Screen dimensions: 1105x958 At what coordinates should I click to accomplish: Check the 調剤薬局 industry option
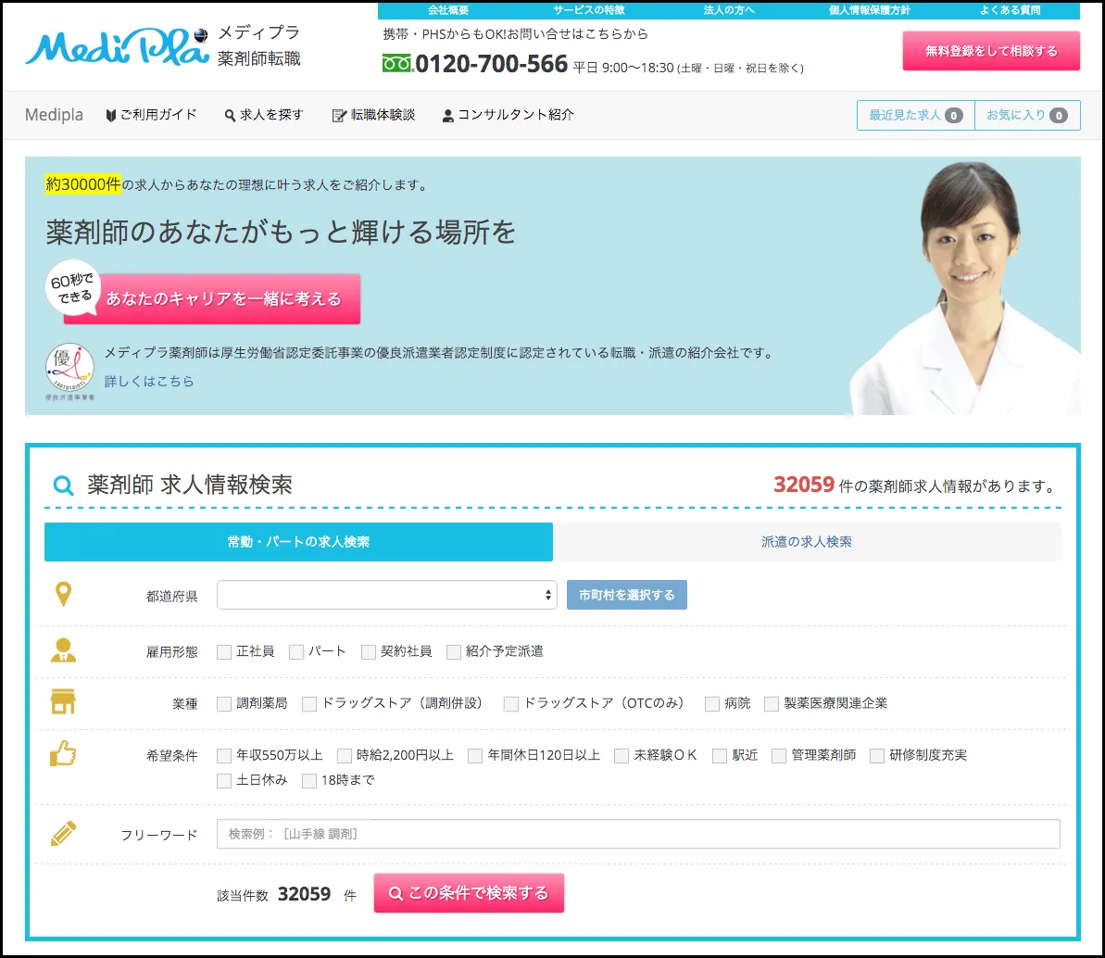[x=223, y=703]
